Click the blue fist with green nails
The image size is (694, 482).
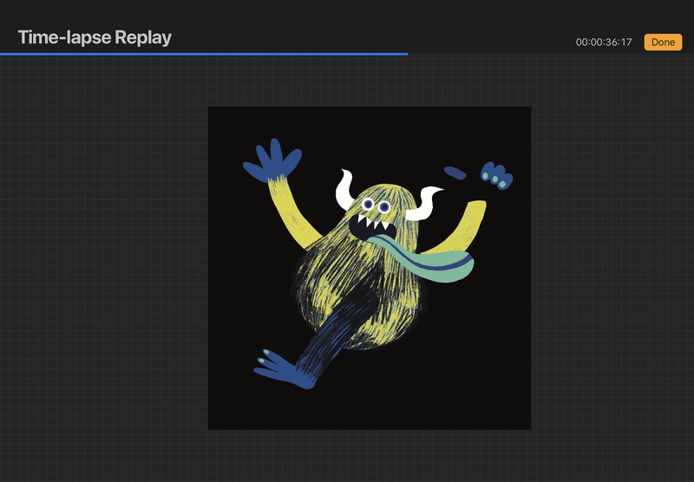point(497,174)
